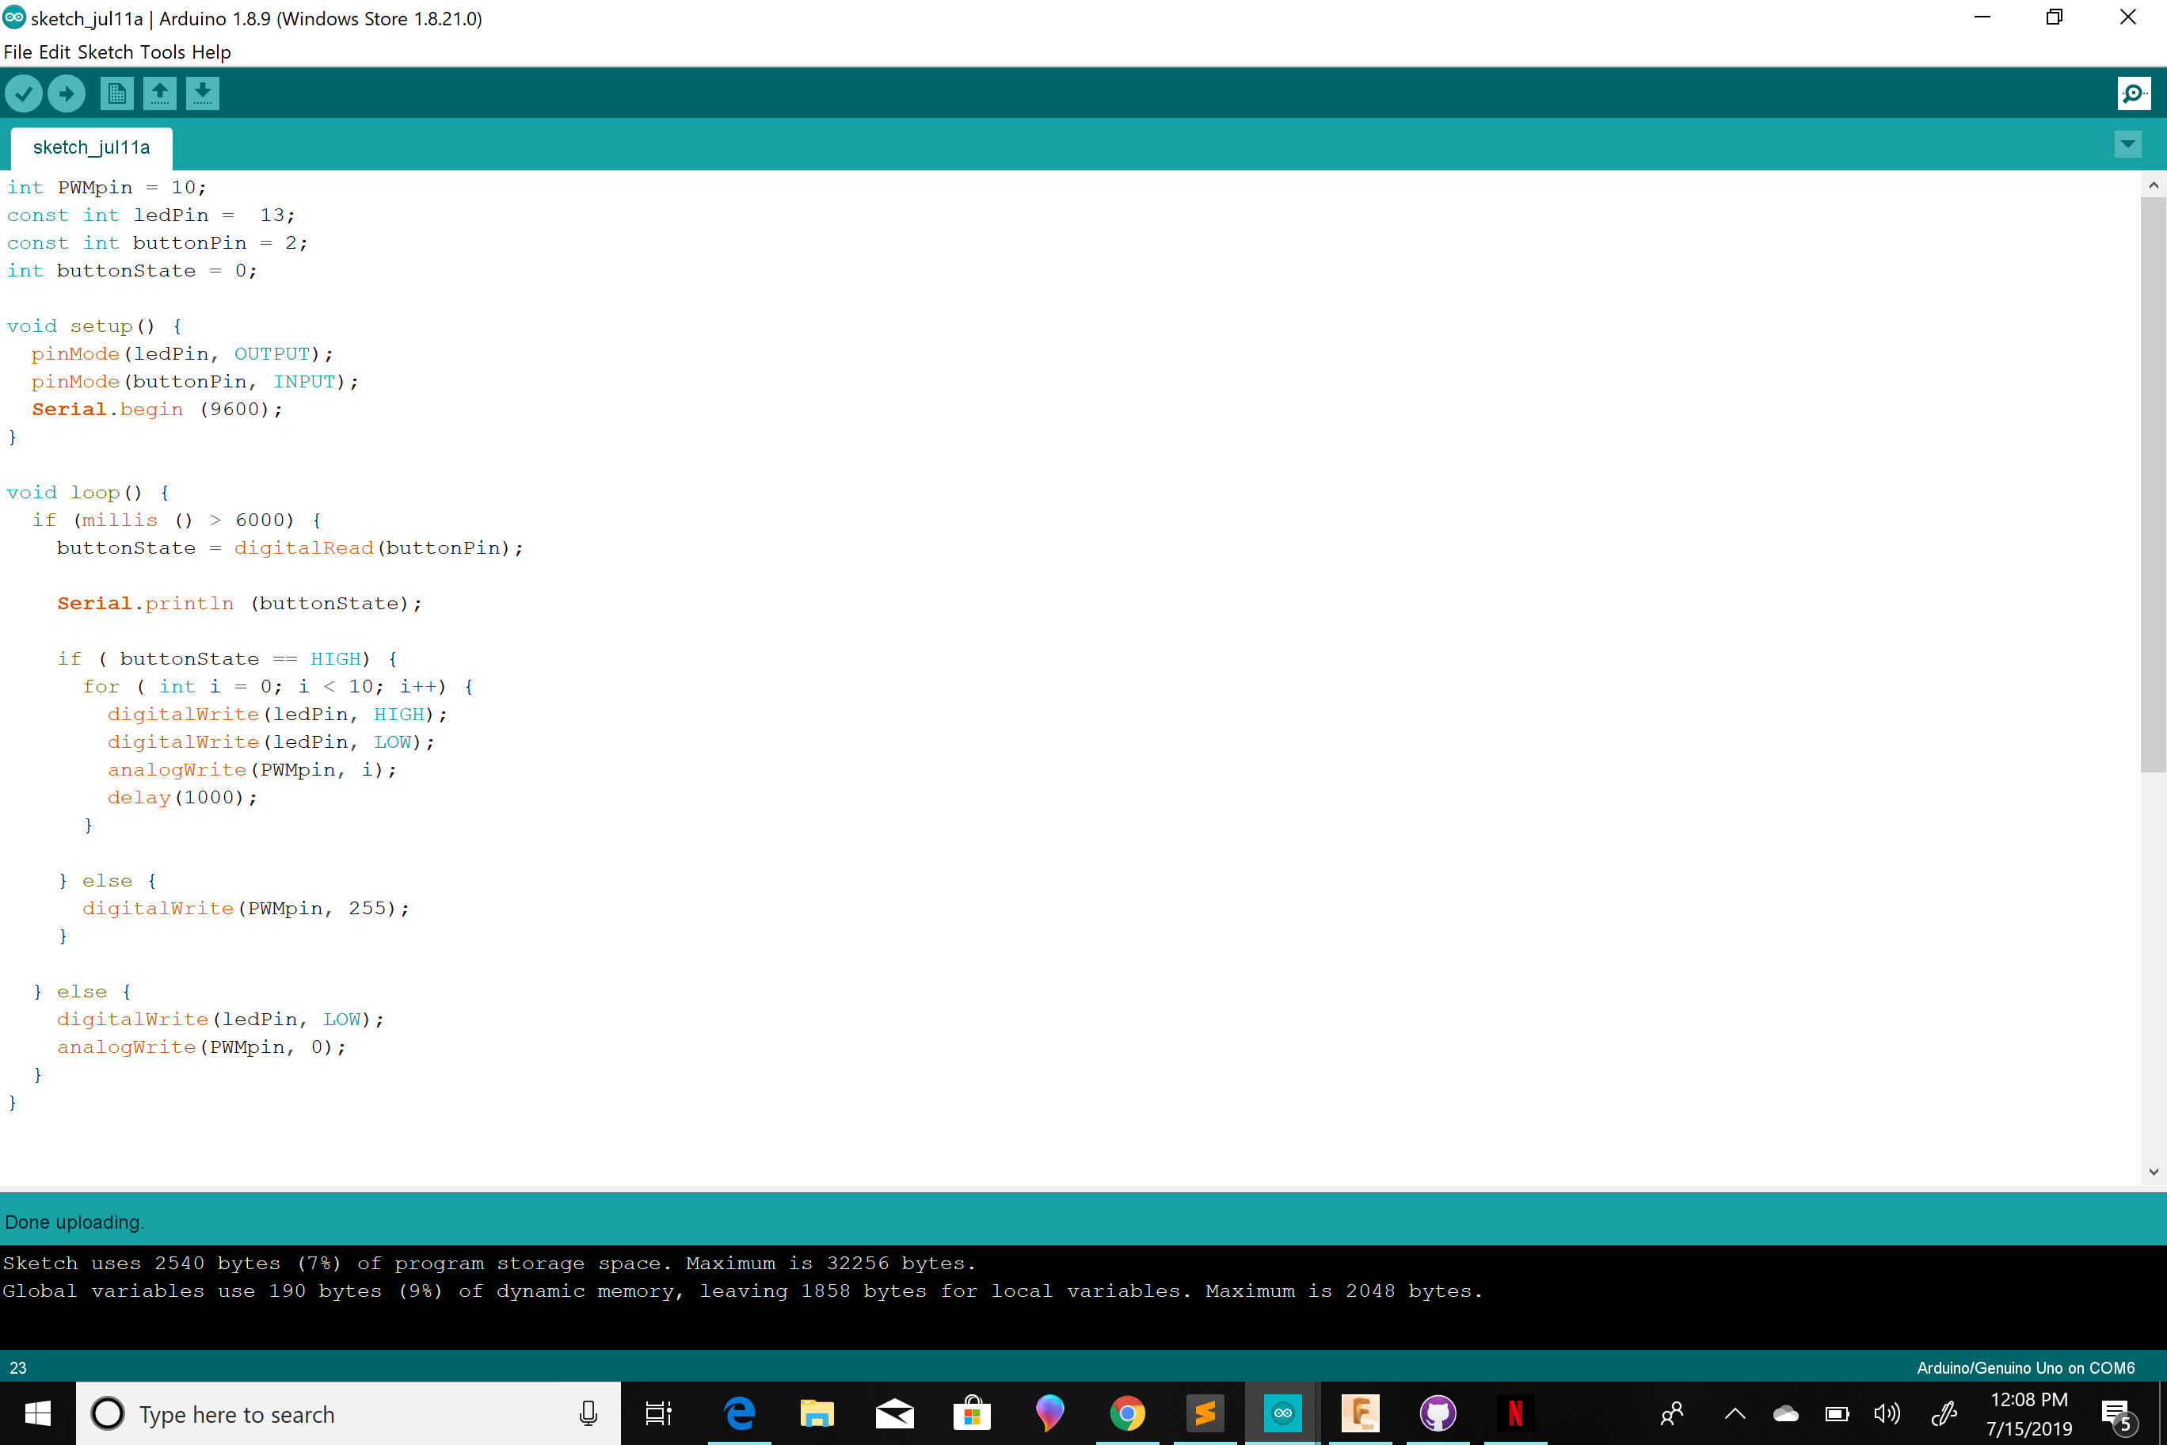Open Sublime Text from the taskbar
Image resolution: width=2167 pixels, height=1445 pixels.
point(1205,1413)
